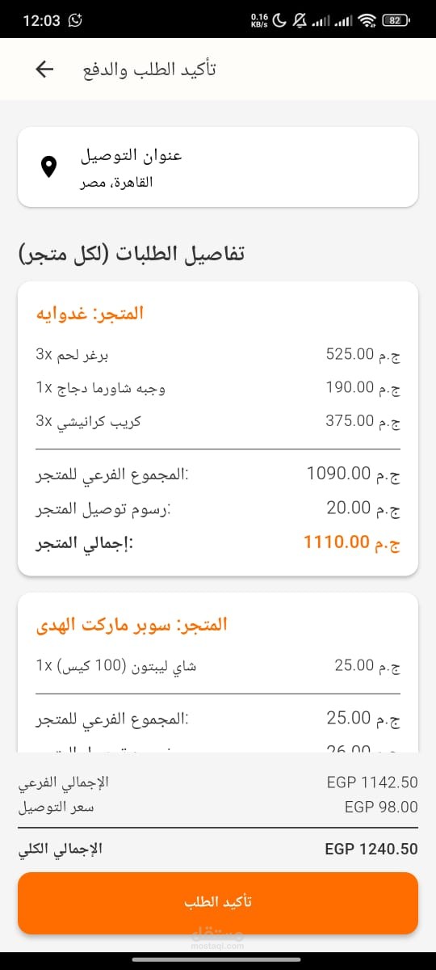Screen dimensions: 436x970
Task: Tap the سعر التوصيل delivery price row
Action: pos(218,807)
